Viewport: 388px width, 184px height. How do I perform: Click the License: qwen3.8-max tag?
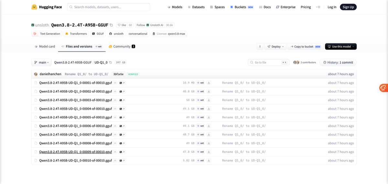[x=169, y=34]
